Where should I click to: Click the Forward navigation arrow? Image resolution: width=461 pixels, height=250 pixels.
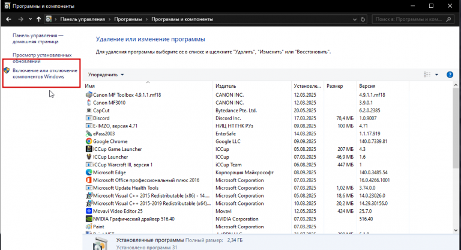coord(20,19)
